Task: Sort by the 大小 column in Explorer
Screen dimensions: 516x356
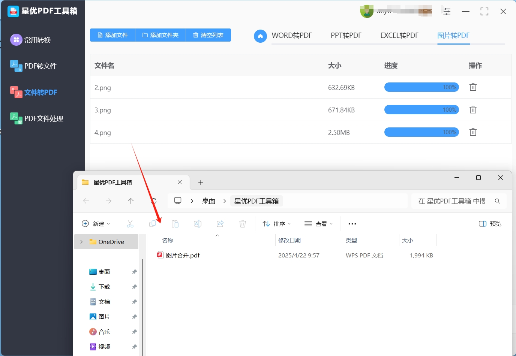Action: 408,241
